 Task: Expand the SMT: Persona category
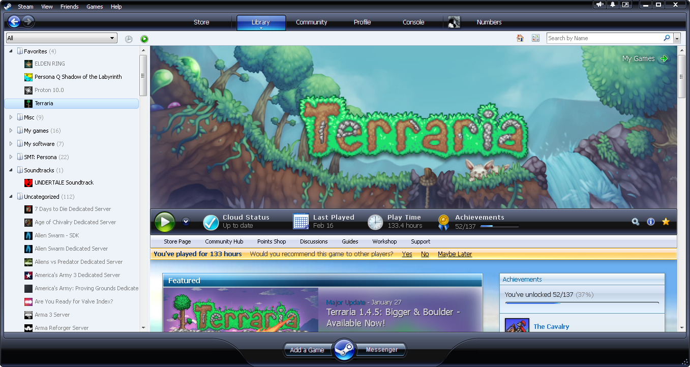click(x=11, y=157)
